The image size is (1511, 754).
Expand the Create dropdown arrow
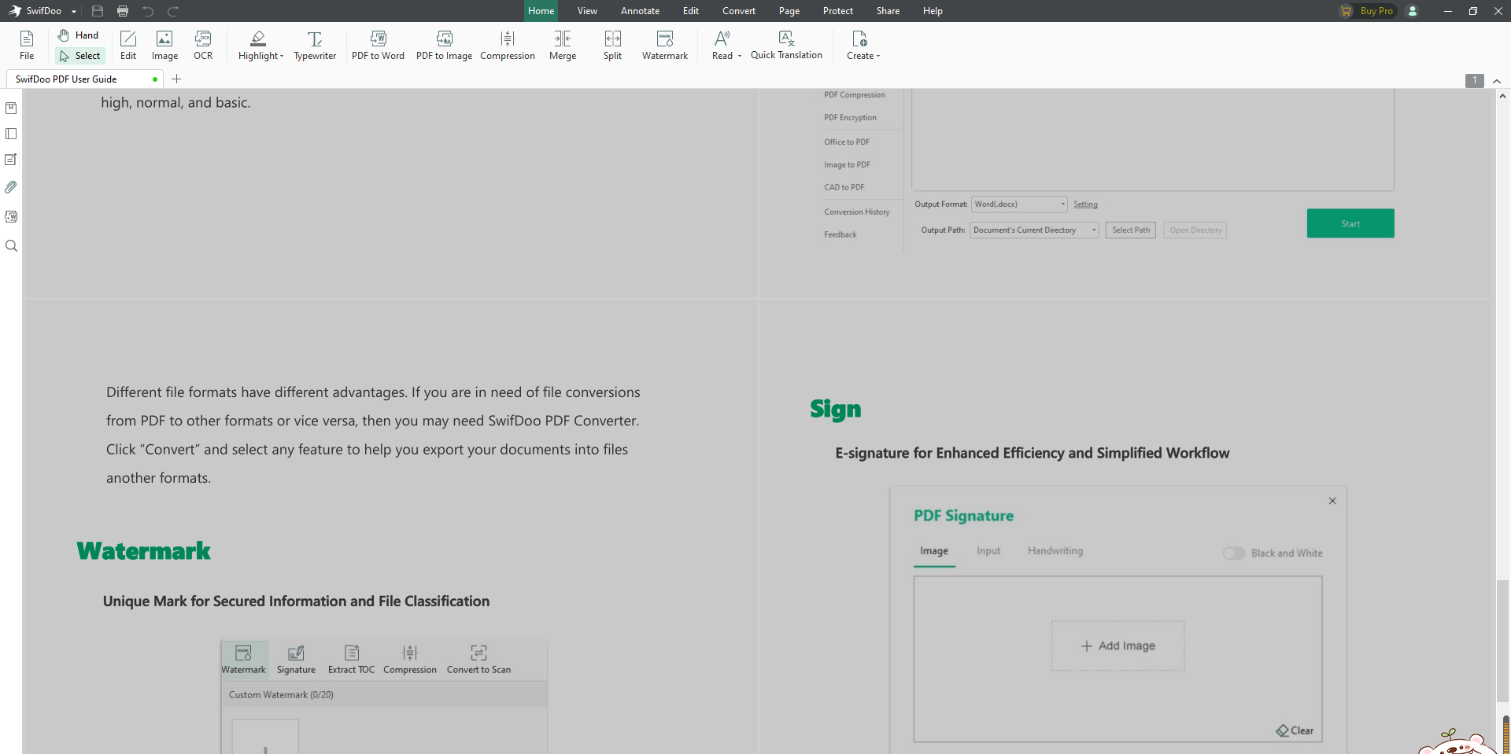(x=878, y=57)
